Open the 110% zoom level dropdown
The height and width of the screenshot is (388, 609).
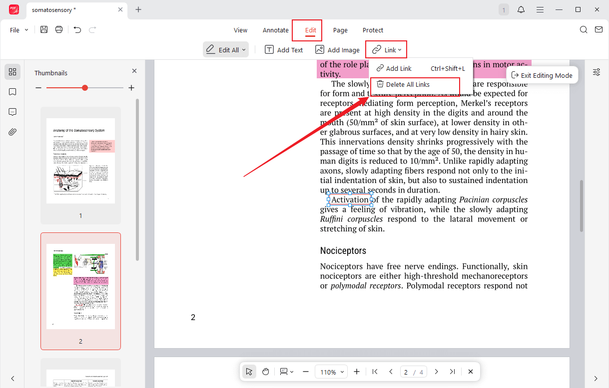pyautogui.click(x=331, y=372)
